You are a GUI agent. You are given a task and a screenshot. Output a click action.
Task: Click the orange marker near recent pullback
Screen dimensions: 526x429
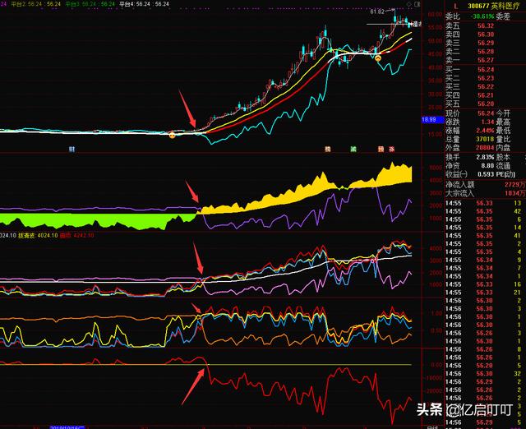tap(377, 59)
